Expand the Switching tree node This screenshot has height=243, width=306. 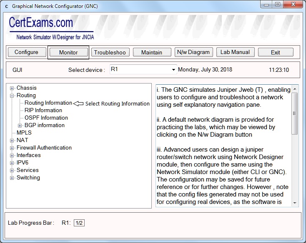pyautogui.click(x=12, y=178)
